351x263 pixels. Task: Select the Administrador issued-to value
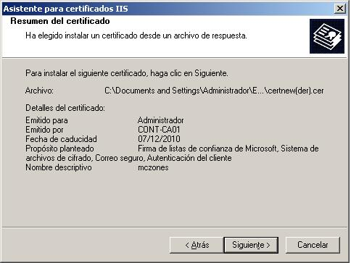coord(161,120)
